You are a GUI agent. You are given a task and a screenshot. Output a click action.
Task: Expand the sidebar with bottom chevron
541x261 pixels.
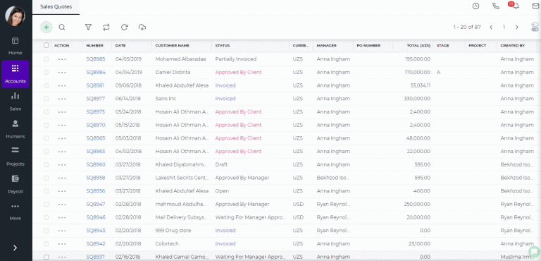pos(15,248)
